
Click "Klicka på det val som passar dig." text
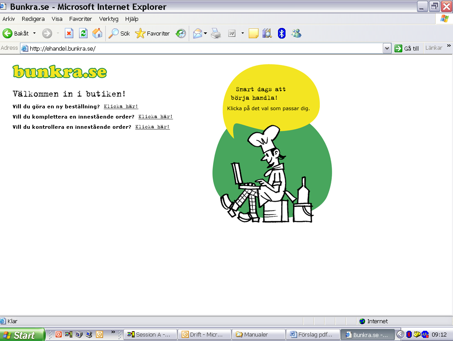coord(268,109)
